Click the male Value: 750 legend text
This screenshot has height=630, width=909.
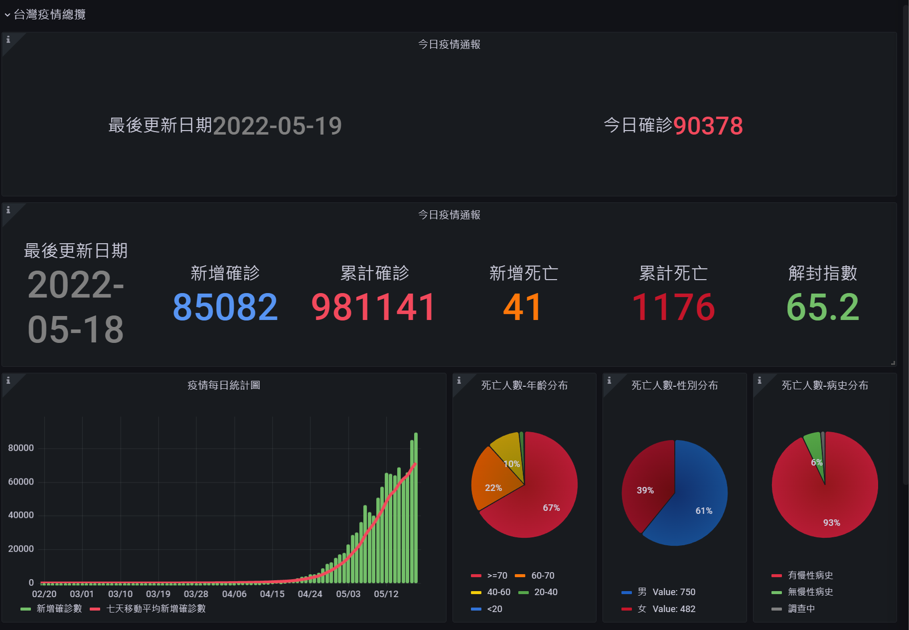tap(674, 592)
